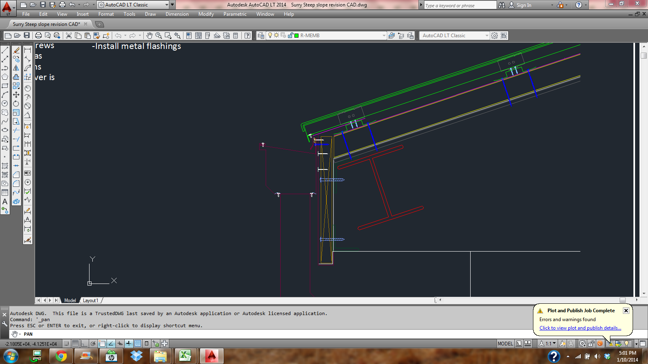The image size is (648, 364).
Task: Toggle Grid Display in status bar
Action: 75,343
